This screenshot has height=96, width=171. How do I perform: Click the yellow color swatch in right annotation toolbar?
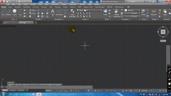[169, 84]
